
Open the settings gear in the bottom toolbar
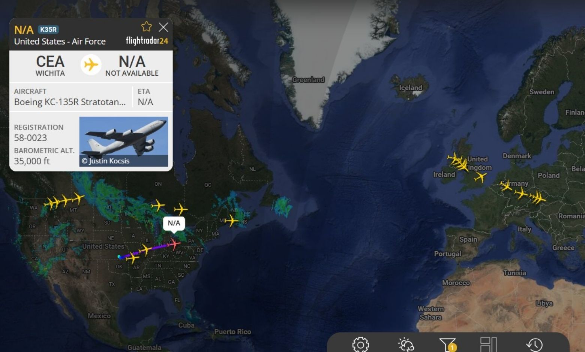click(x=360, y=345)
